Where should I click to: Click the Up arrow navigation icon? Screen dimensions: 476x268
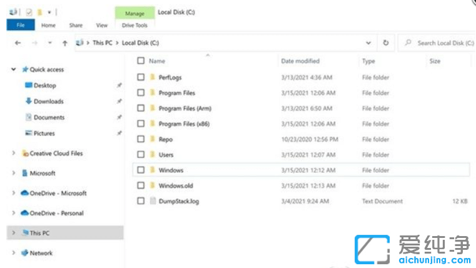pos(65,43)
